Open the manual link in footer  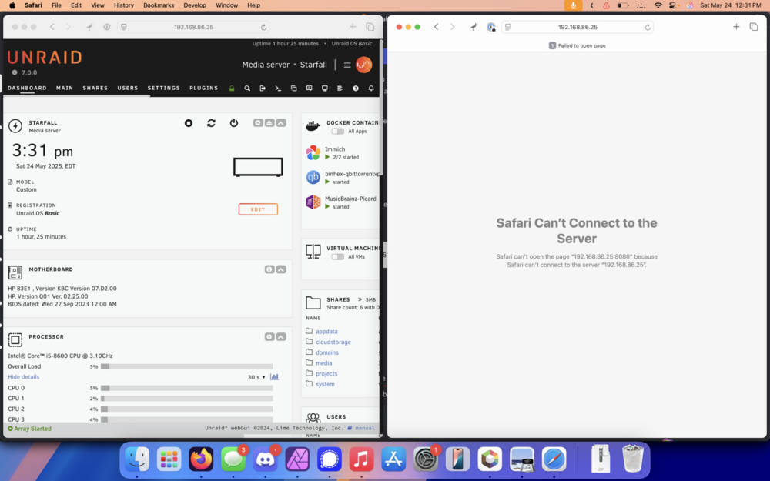(x=365, y=428)
